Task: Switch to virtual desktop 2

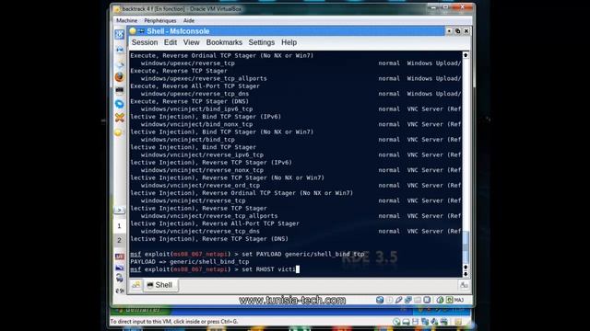Action: (119, 240)
